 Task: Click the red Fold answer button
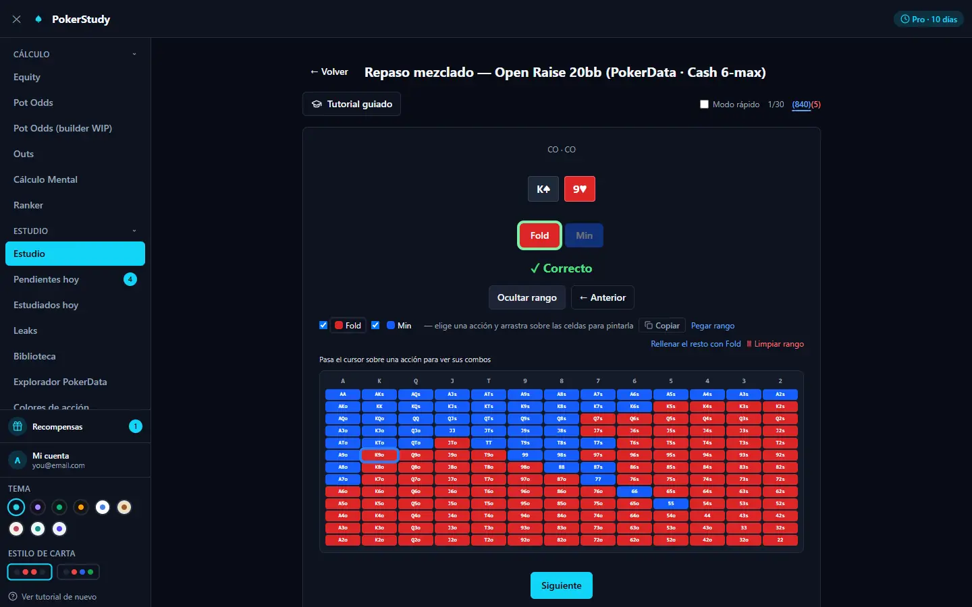(539, 235)
